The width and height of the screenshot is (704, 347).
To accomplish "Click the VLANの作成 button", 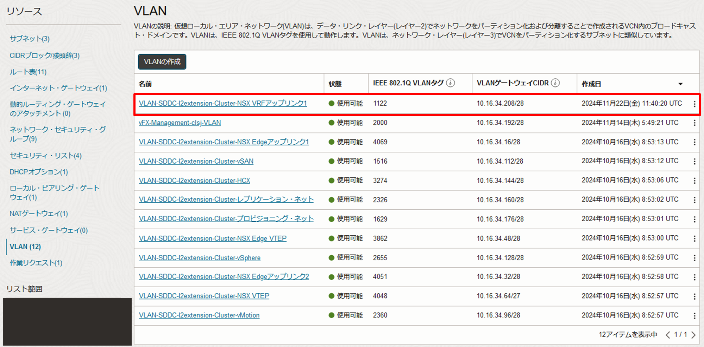I will [x=162, y=62].
